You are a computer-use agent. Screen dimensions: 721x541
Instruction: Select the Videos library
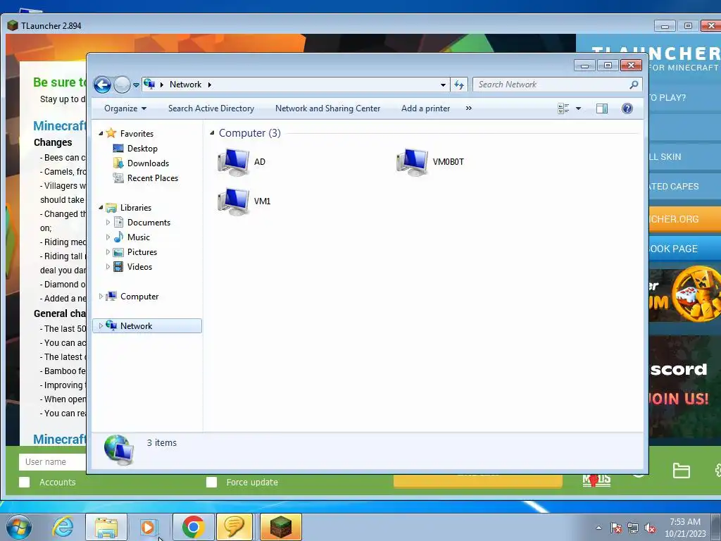click(140, 267)
